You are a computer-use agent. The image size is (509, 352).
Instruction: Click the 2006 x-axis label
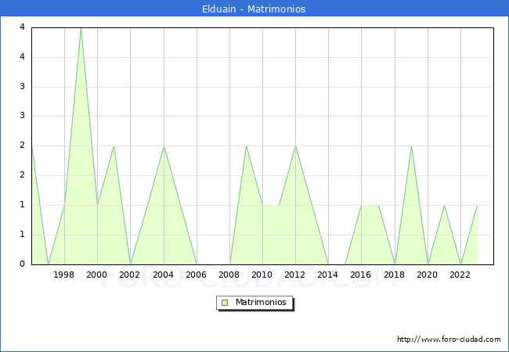point(196,275)
